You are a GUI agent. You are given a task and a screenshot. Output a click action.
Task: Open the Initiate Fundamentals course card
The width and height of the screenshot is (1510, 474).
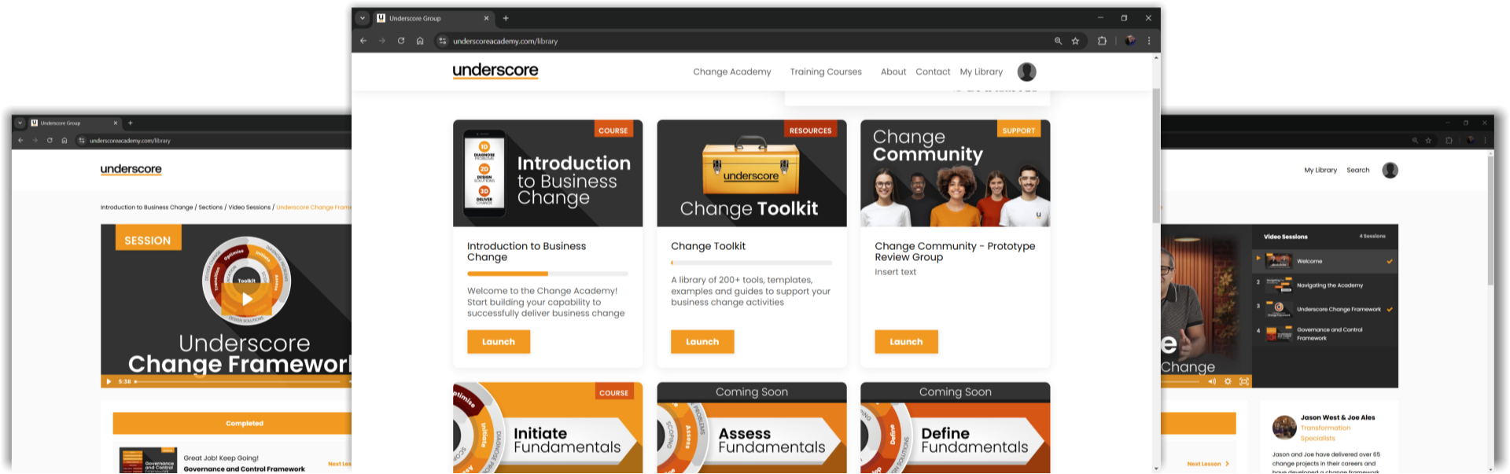[547, 428]
